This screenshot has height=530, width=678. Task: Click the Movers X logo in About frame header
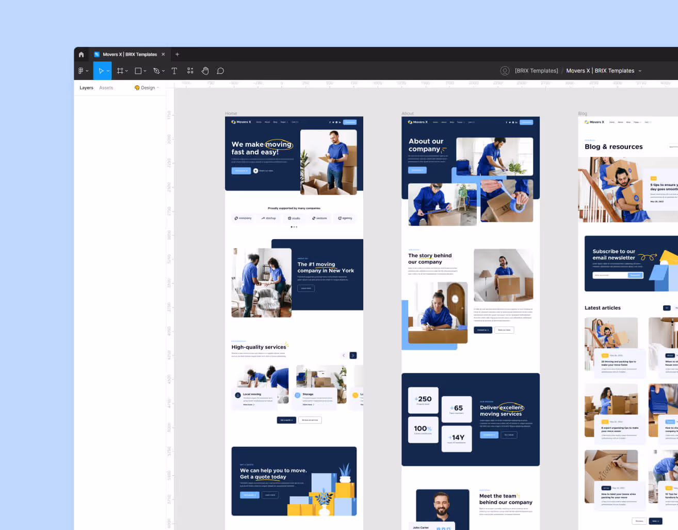417,122
